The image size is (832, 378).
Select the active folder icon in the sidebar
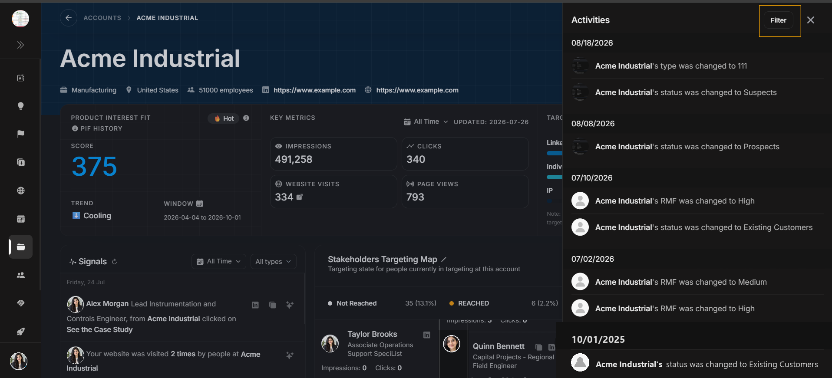point(20,247)
